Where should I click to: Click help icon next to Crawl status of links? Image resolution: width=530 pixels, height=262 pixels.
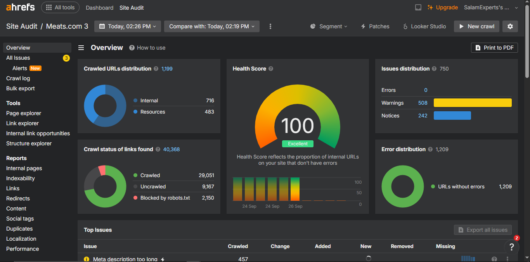click(x=158, y=149)
